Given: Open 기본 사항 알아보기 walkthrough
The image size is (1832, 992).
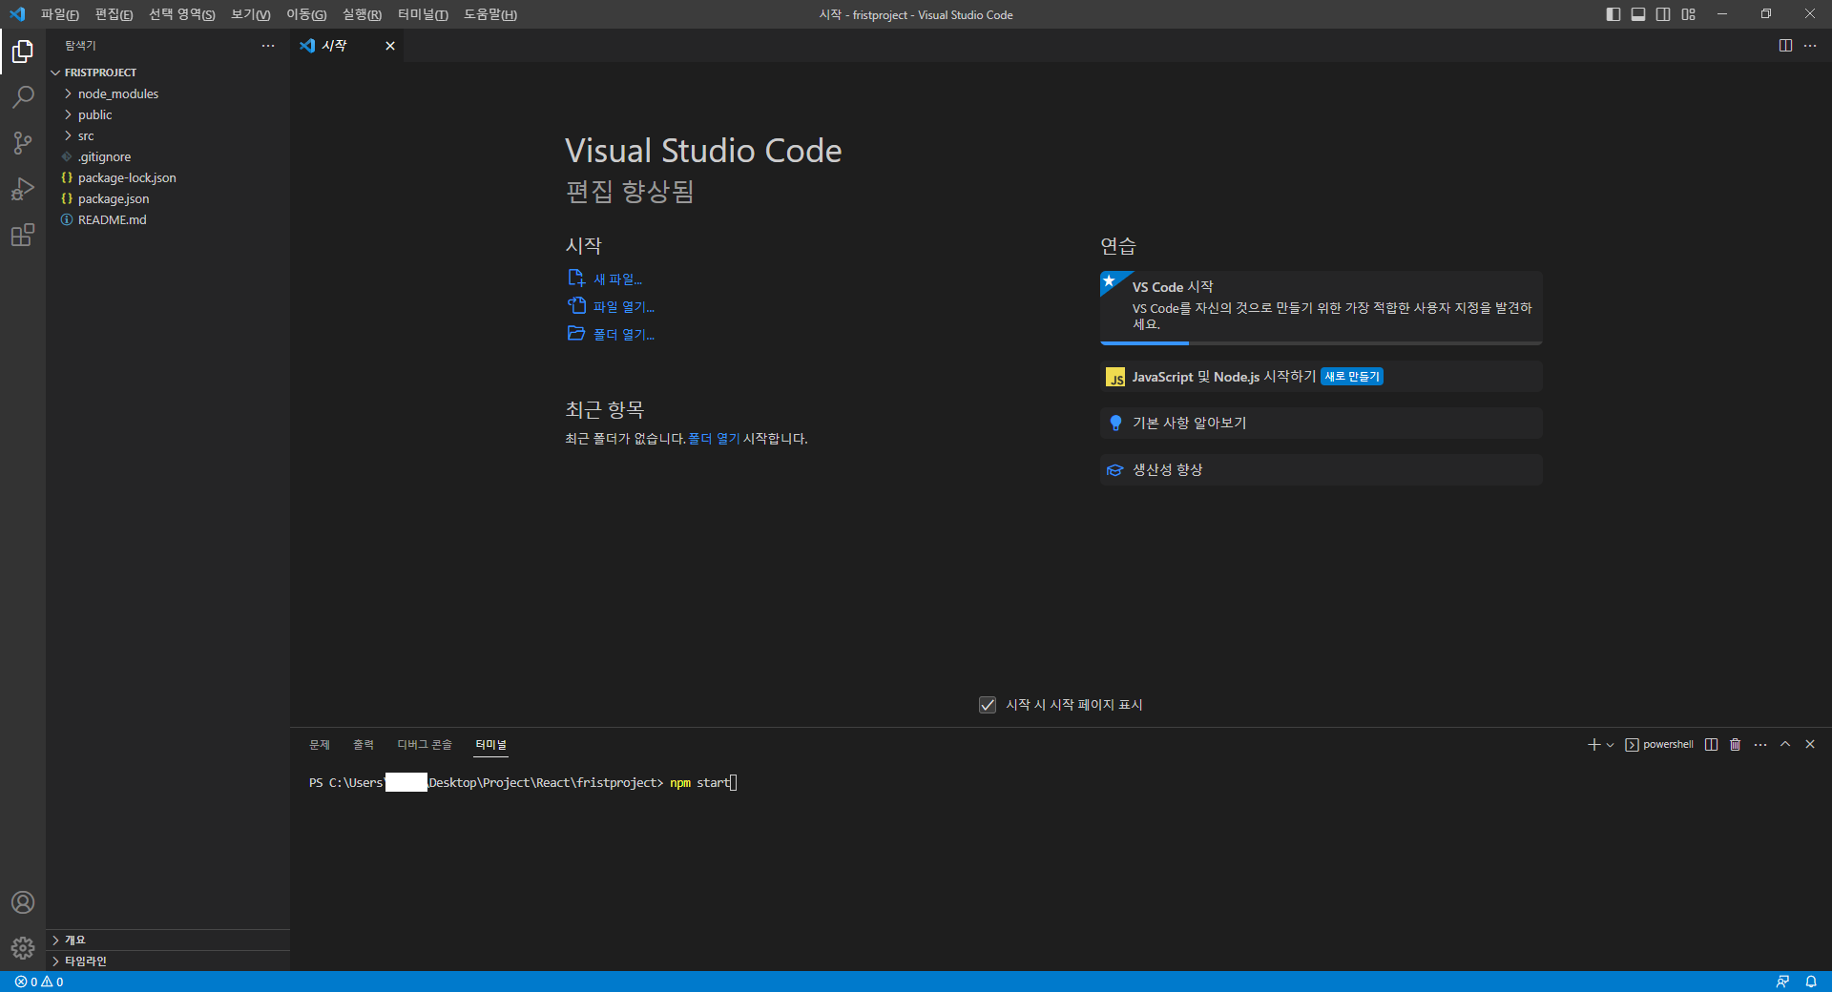Looking at the screenshot, I should point(1322,423).
